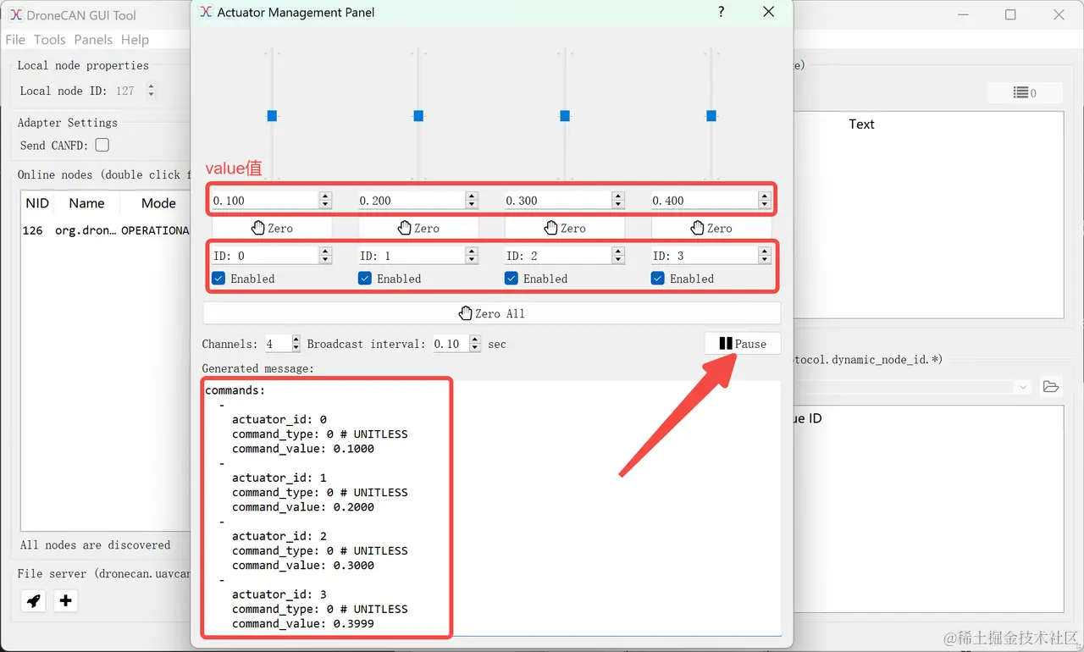Close Actuator Management Panel window
This screenshot has width=1084, height=652.
click(x=768, y=12)
